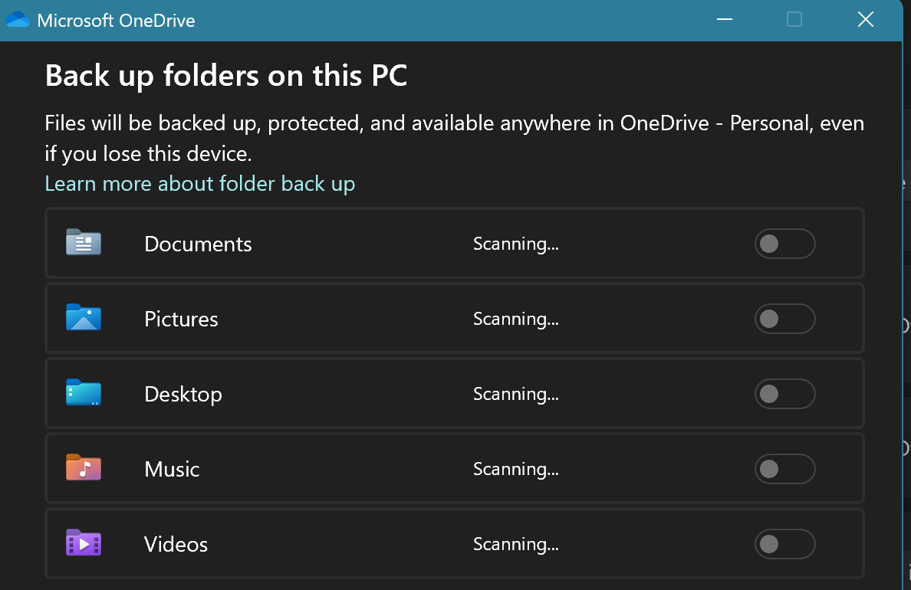Select the Documents row label
911x590 pixels.
pos(198,244)
